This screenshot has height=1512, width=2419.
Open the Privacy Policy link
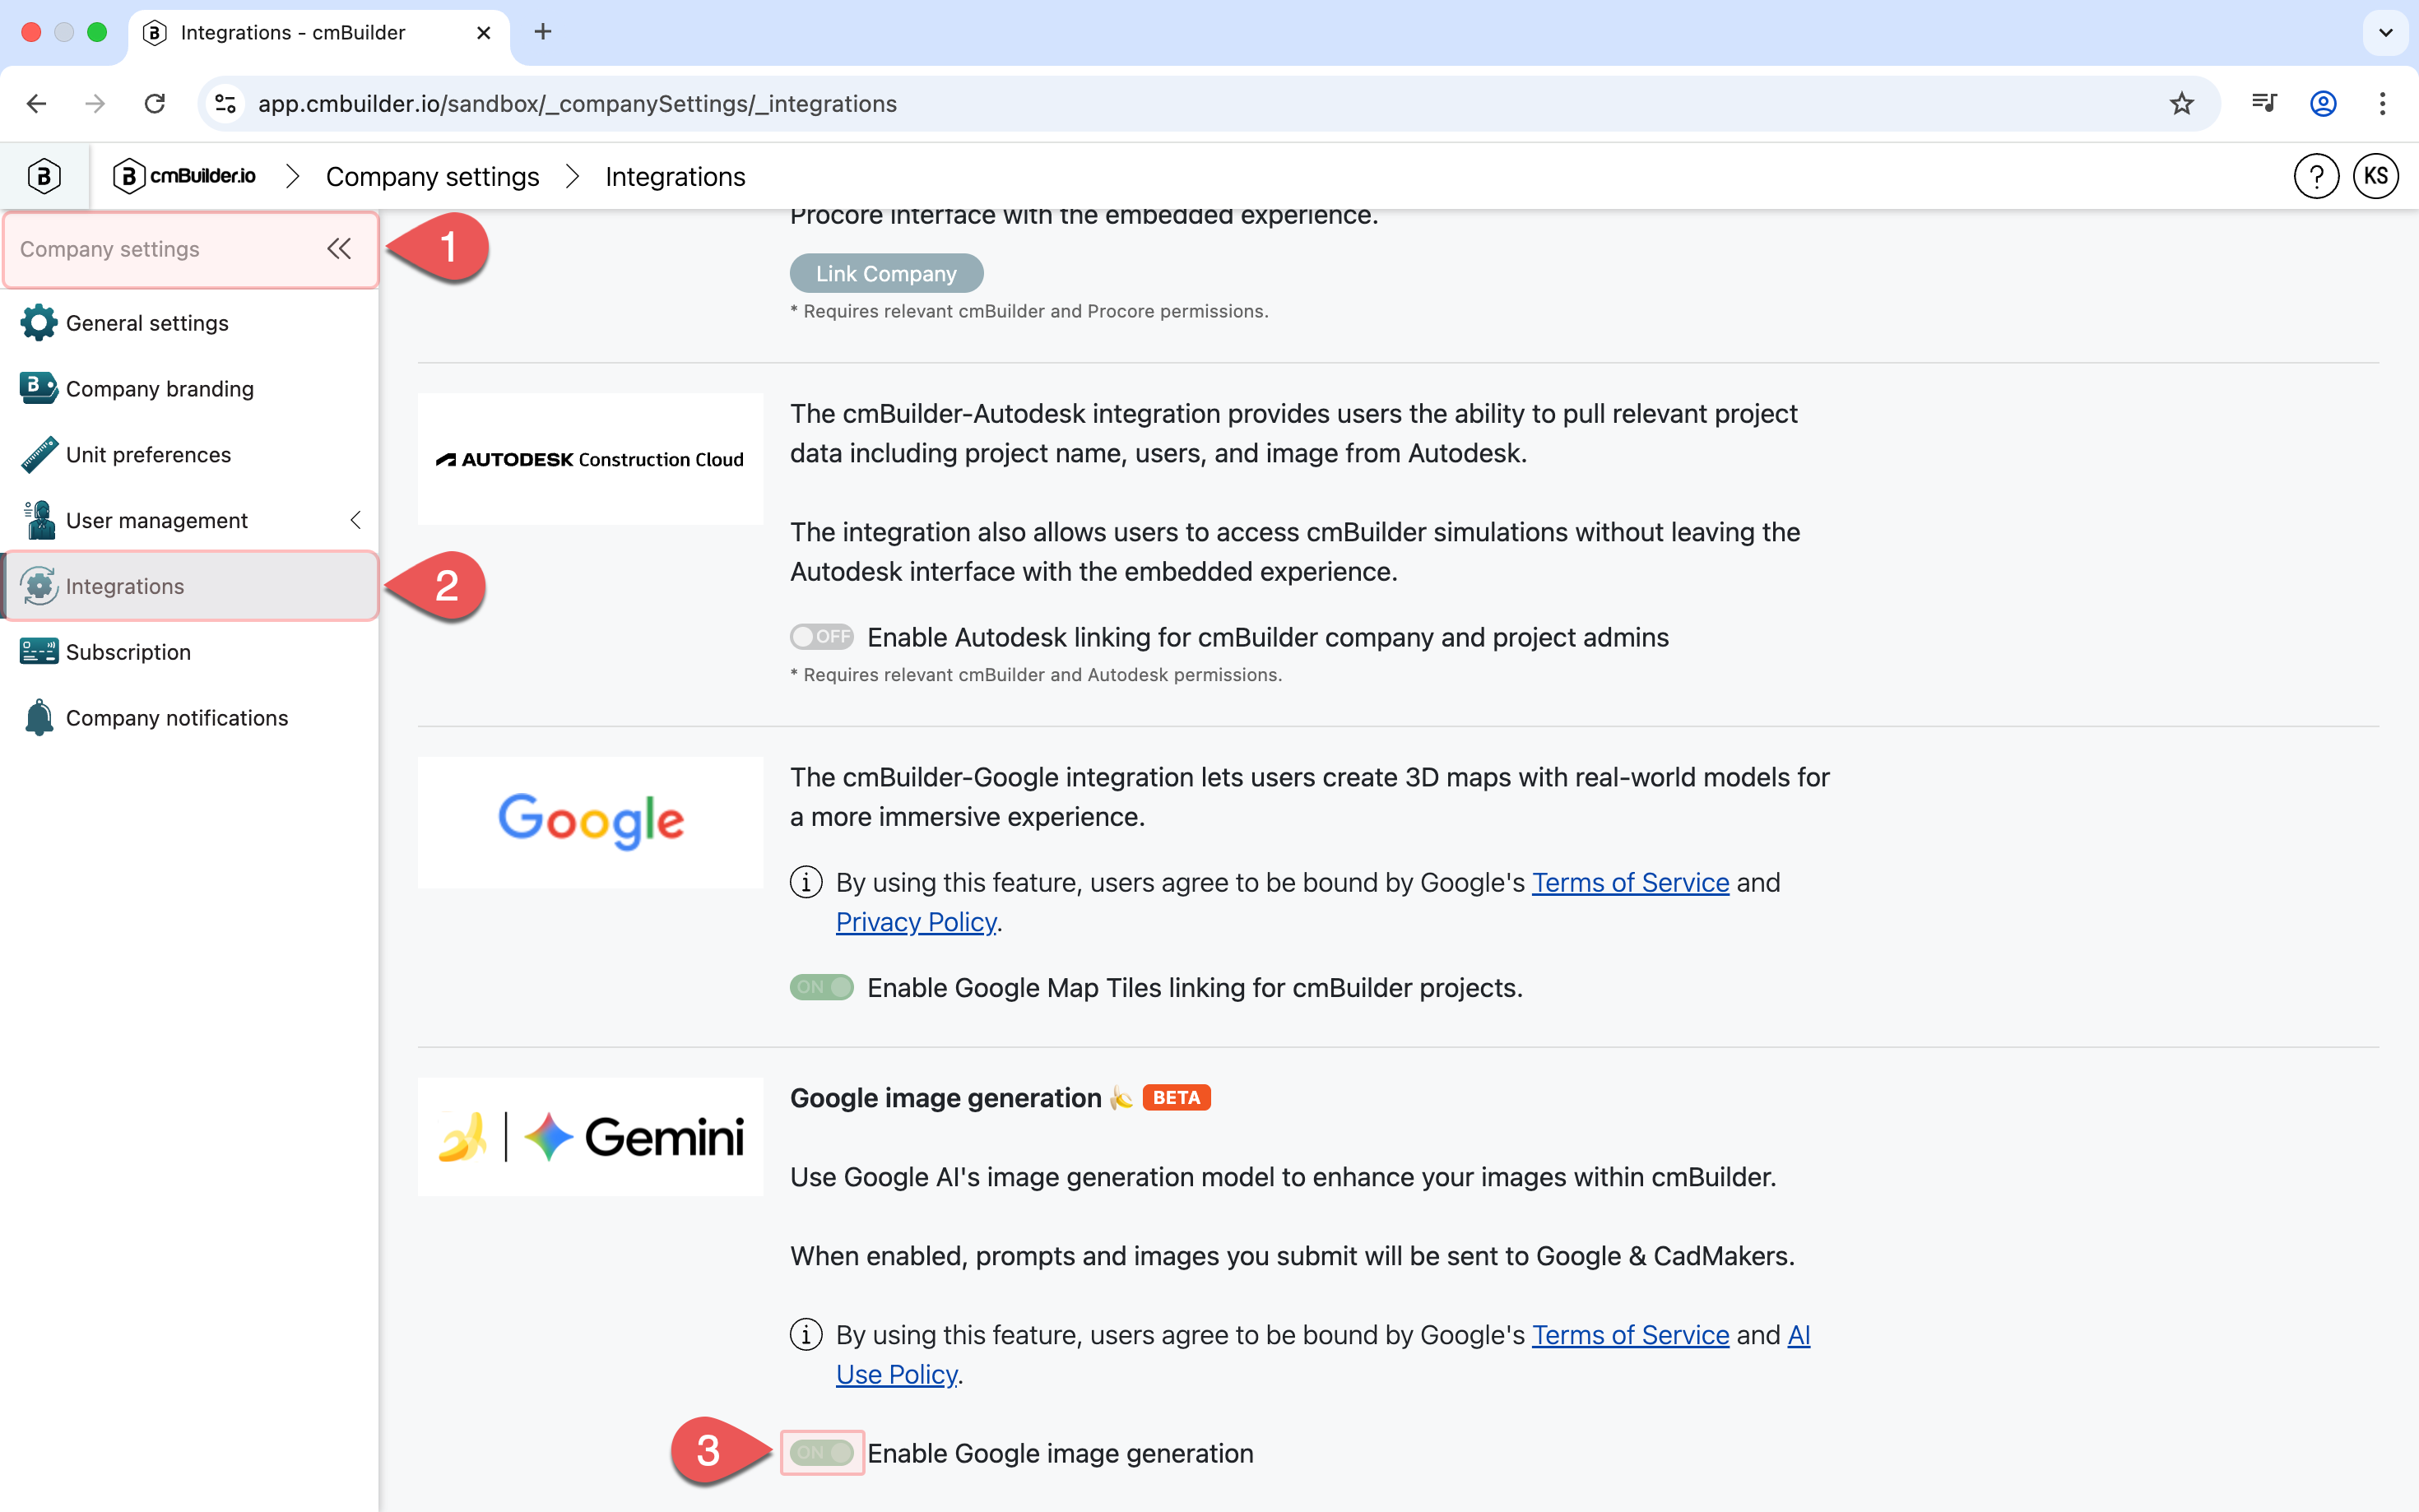[916, 921]
